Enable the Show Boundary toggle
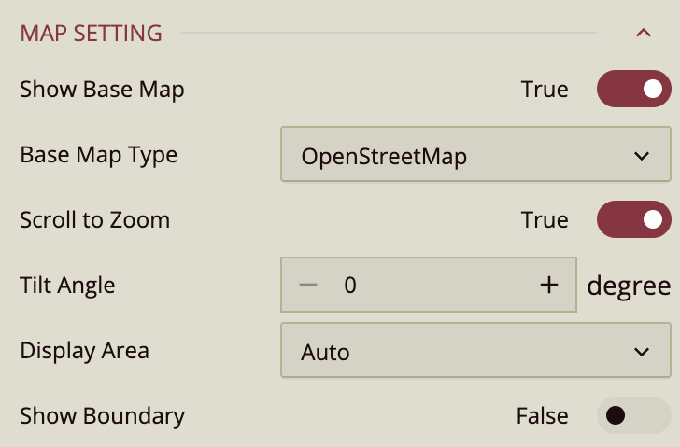 633,416
